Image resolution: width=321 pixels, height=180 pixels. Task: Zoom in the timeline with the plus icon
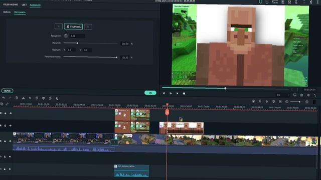point(307,101)
